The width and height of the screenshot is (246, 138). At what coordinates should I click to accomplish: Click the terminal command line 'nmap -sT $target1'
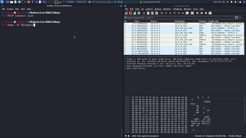pyautogui.click(x=20, y=25)
